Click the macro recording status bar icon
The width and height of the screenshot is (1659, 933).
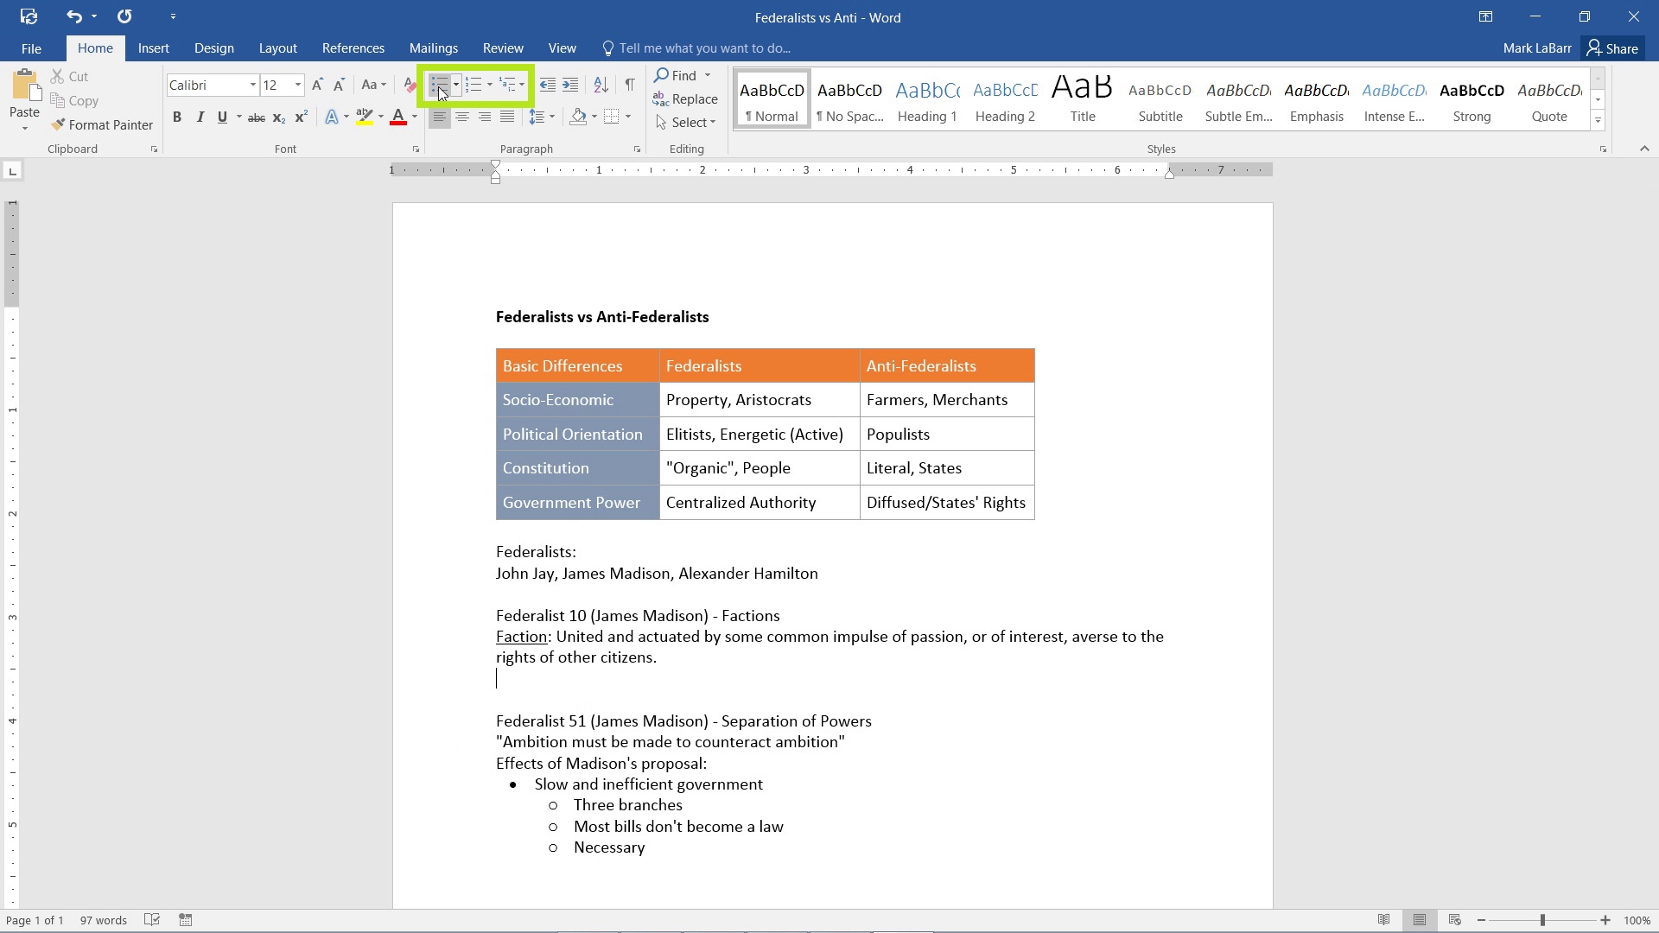tap(186, 920)
